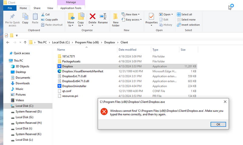Switch to the View ribbon tab

[x=50, y=8]
